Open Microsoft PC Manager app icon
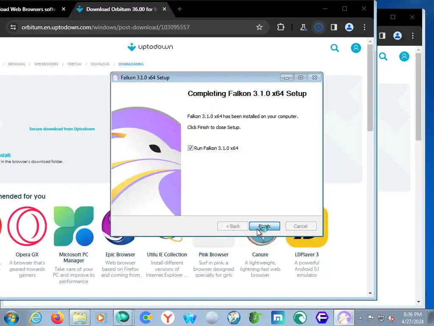The image size is (434, 326). tap(74, 226)
